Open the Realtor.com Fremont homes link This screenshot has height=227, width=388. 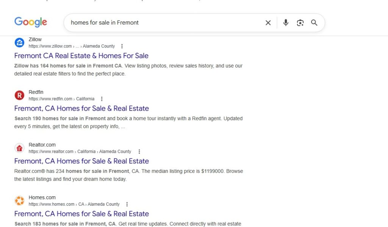tap(81, 161)
